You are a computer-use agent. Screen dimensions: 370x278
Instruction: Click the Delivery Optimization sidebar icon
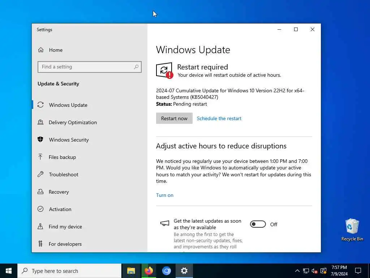click(40, 122)
